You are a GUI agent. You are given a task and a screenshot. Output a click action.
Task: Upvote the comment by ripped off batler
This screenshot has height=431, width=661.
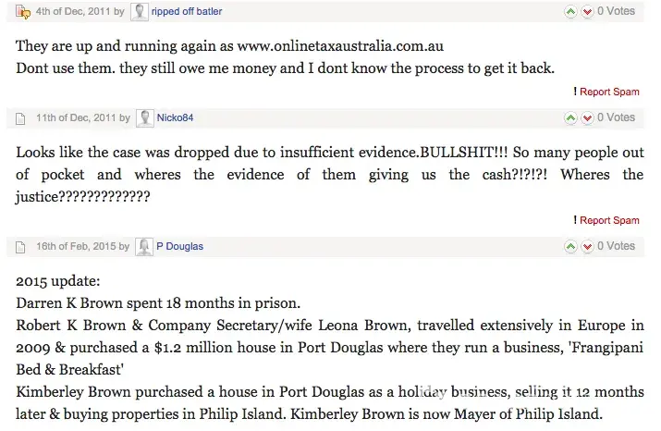click(x=570, y=12)
